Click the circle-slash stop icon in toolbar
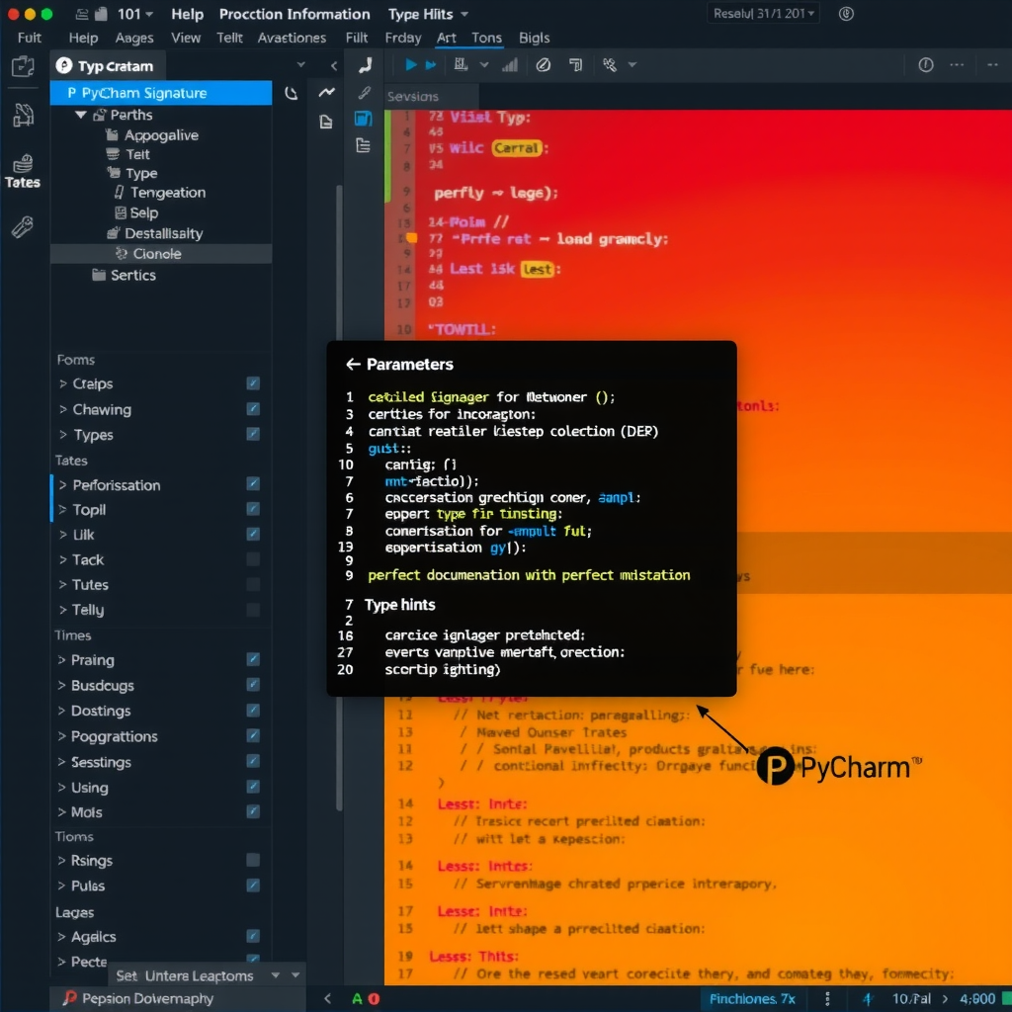 pos(542,64)
